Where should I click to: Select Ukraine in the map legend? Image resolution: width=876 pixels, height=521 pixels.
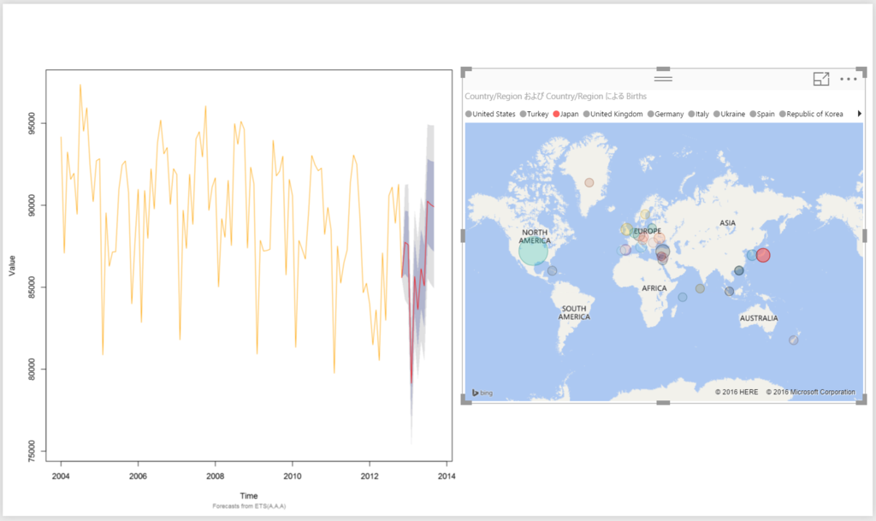[729, 114]
